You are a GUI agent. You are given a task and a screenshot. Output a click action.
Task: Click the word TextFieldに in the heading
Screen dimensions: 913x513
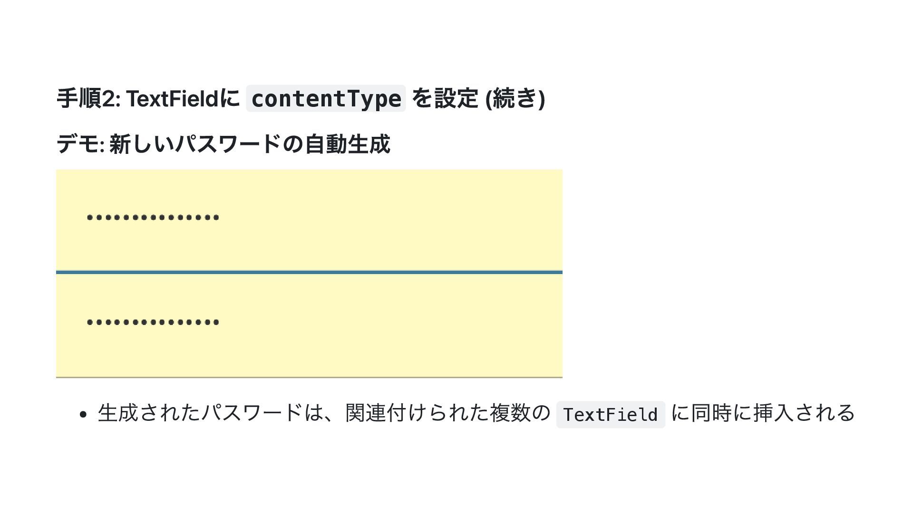click(x=184, y=99)
